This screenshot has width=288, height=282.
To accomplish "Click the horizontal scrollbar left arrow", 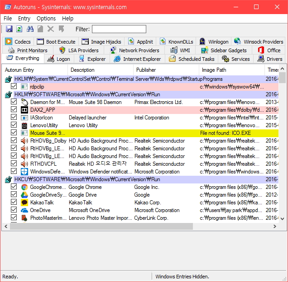I will pos(6,227).
